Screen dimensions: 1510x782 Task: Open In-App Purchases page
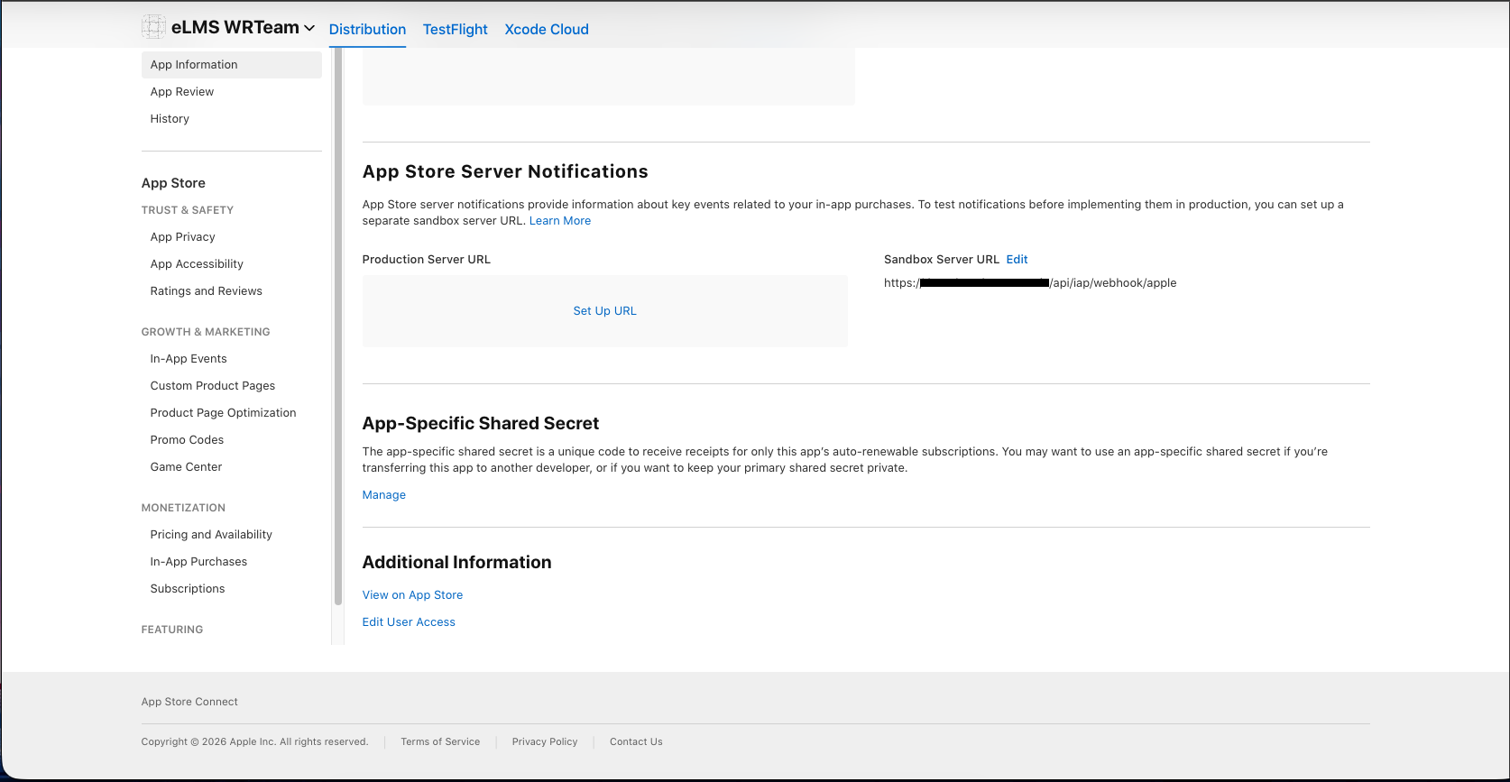[x=198, y=562]
